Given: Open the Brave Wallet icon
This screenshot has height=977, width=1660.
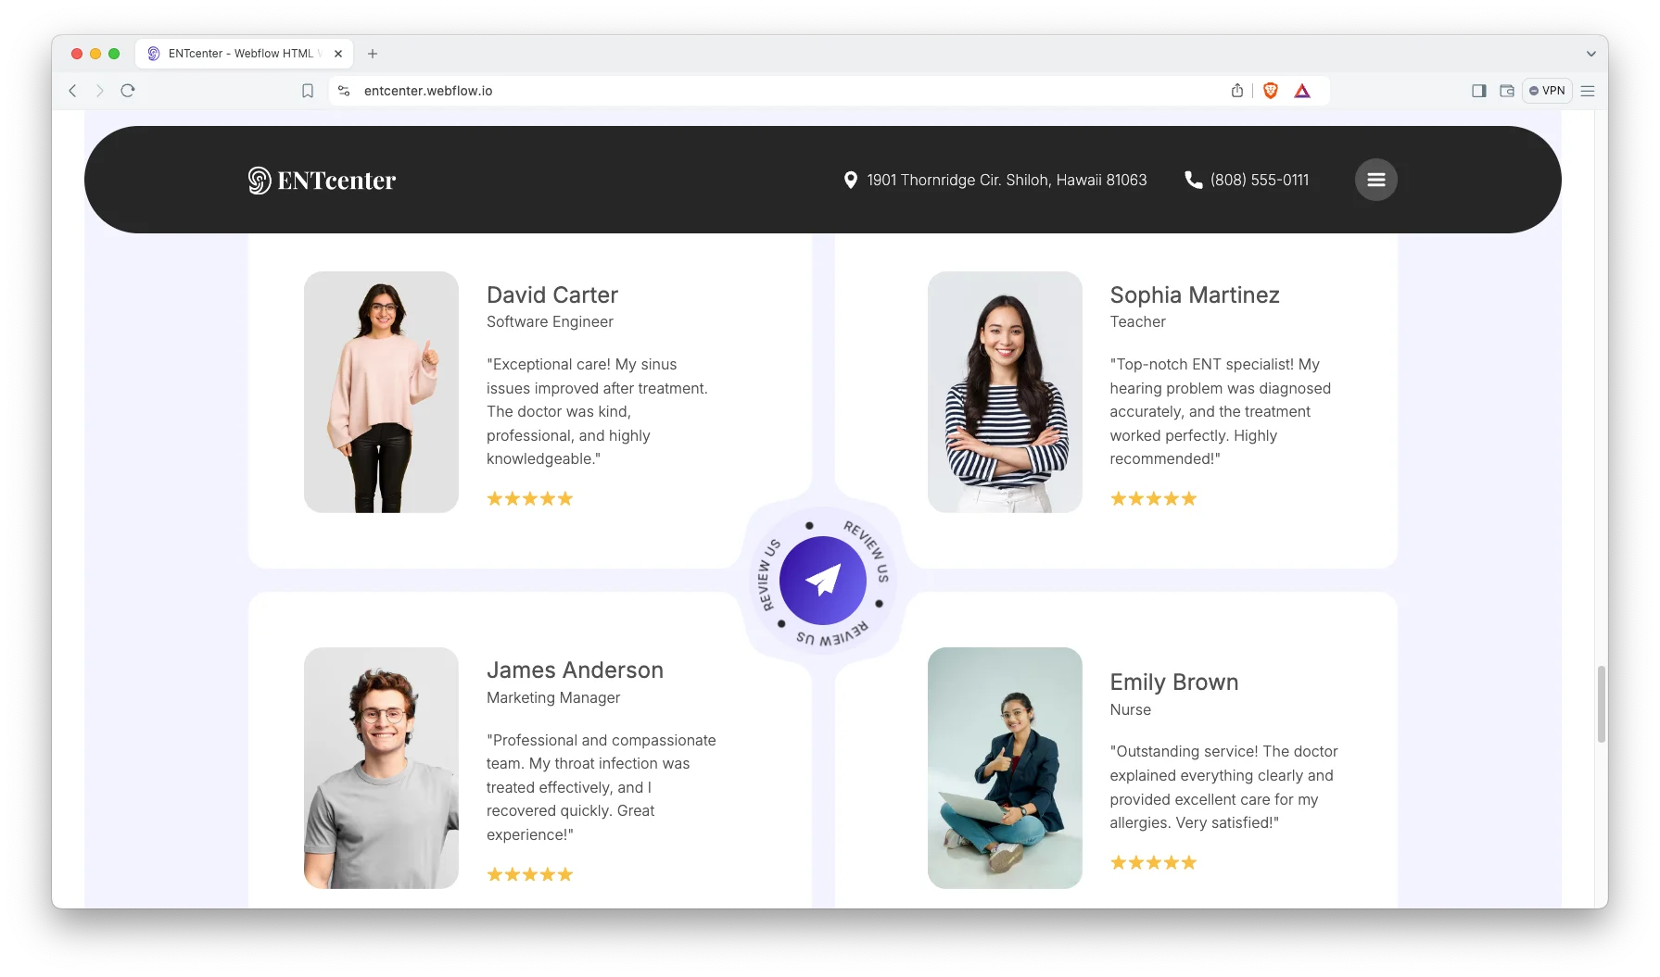Looking at the screenshot, I should tap(1507, 91).
